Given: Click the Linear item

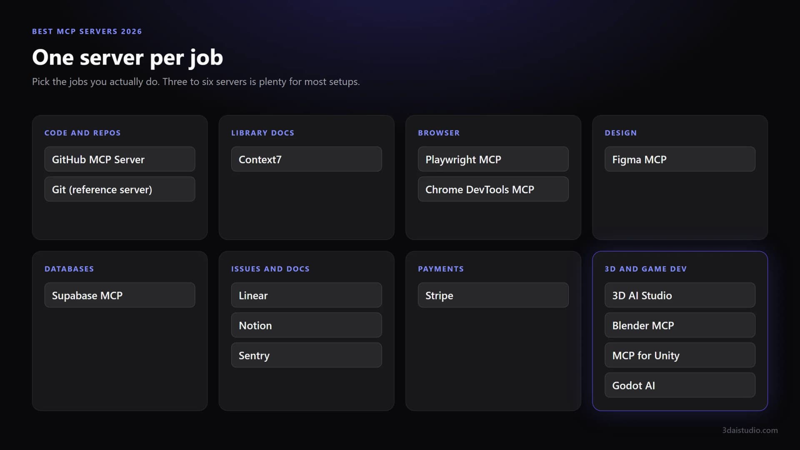Looking at the screenshot, I should pos(306,295).
